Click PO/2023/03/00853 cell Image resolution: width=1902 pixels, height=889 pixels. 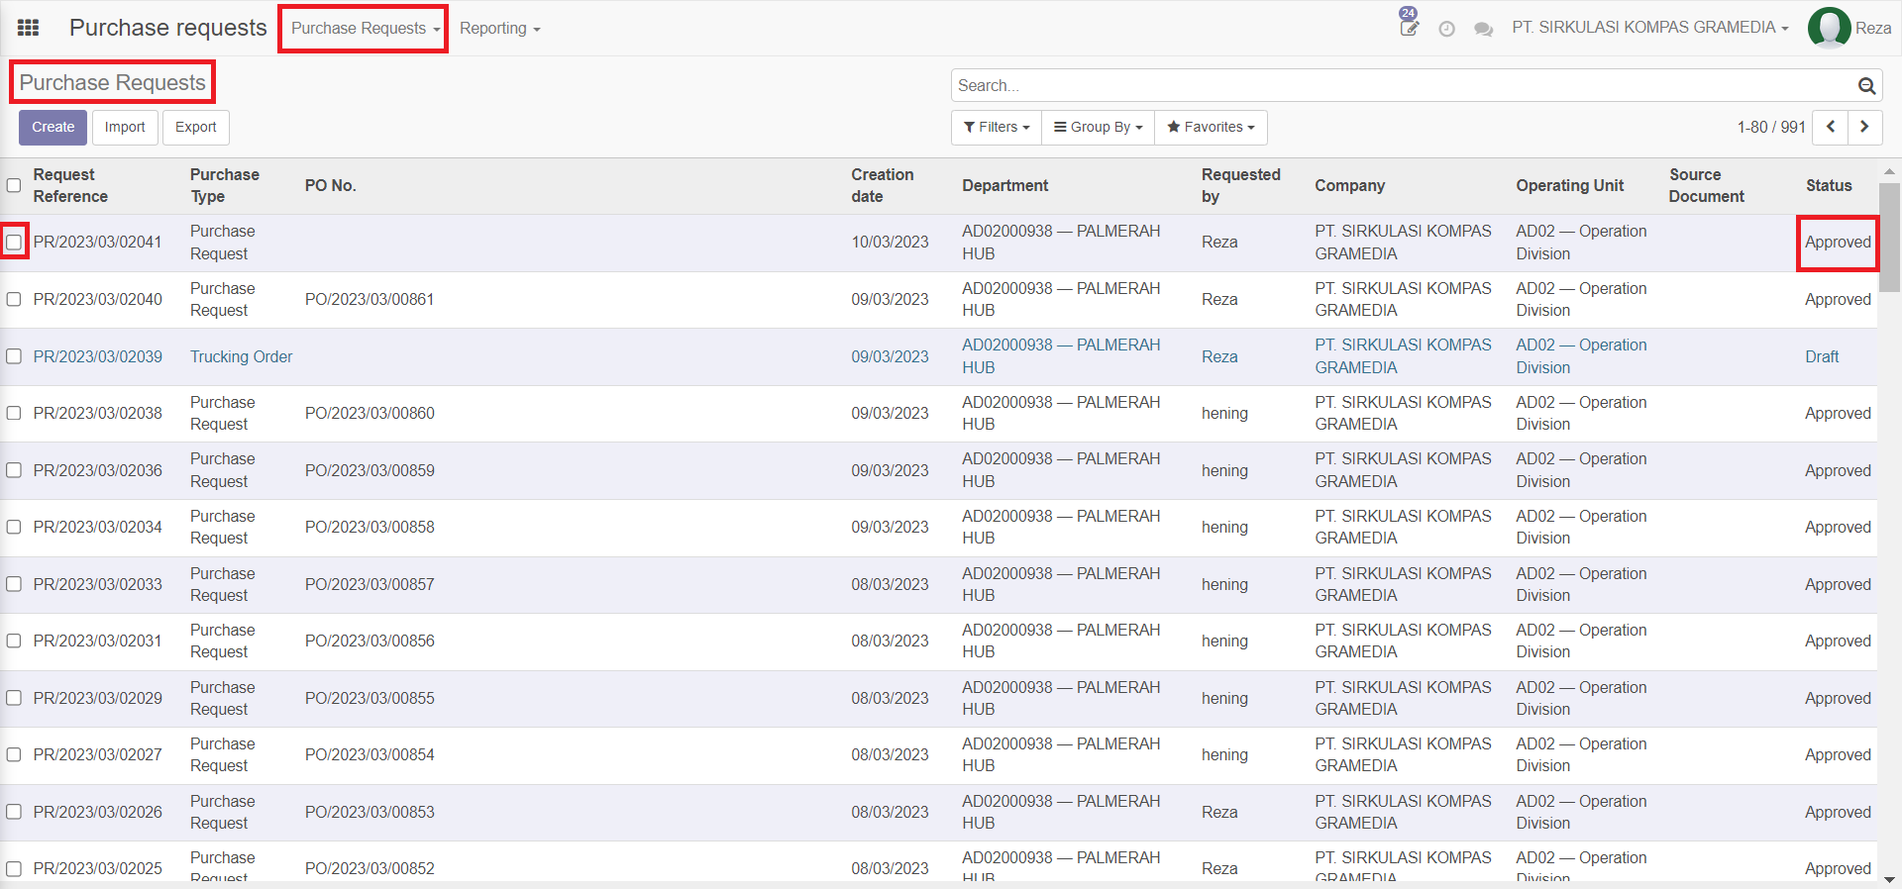(370, 812)
